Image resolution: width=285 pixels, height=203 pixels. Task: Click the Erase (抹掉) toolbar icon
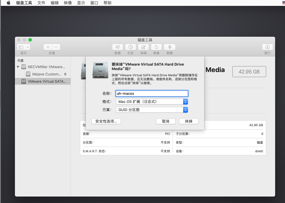pyautogui.click(x=143, y=47)
